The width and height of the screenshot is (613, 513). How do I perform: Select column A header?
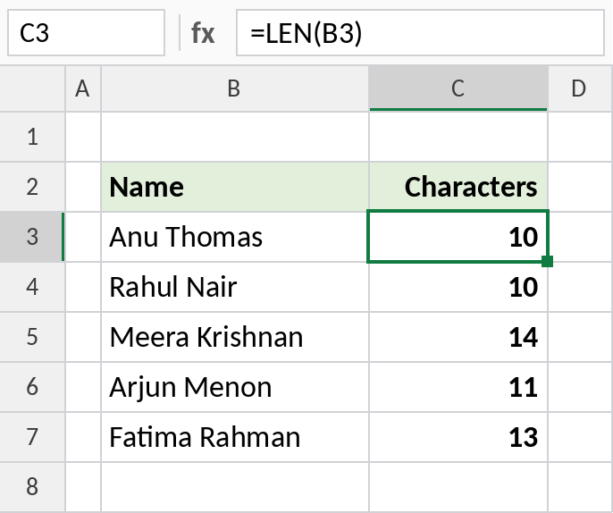pyautogui.click(x=83, y=88)
